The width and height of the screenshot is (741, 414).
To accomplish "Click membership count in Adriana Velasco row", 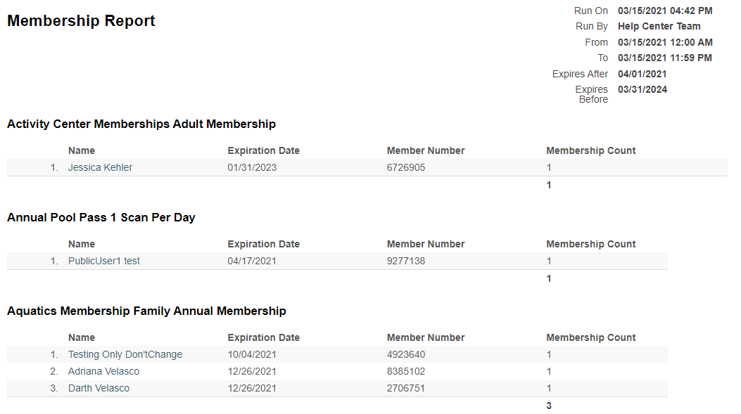I will point(549,372).
